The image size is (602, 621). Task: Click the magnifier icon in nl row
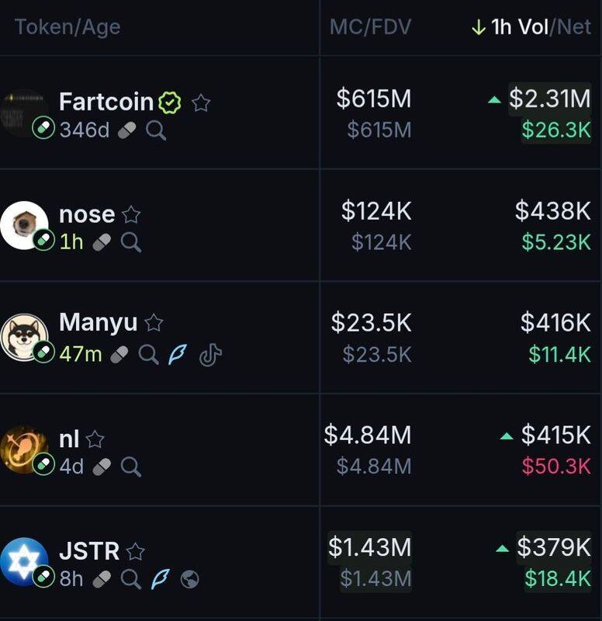pos(131,467)
